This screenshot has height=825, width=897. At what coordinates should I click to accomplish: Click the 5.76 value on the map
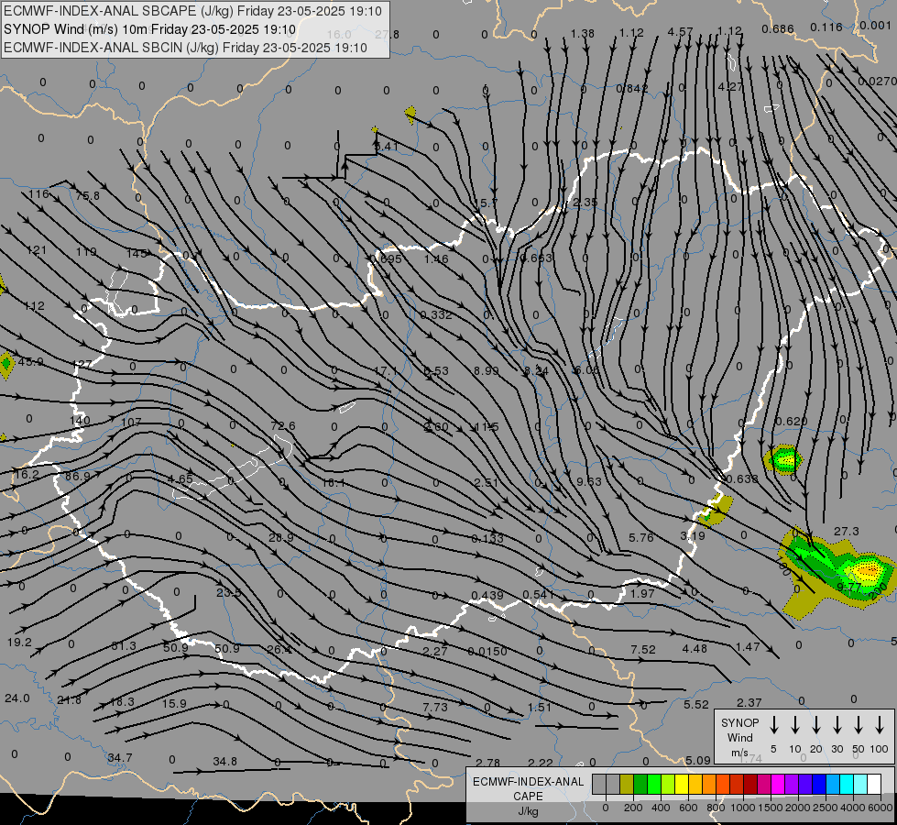[x=641, y=537]
